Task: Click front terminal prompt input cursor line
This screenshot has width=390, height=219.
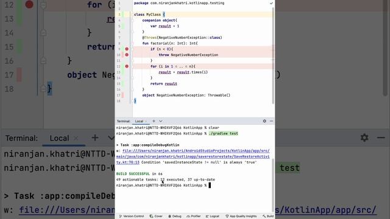Action: click(x=210, y=185)
